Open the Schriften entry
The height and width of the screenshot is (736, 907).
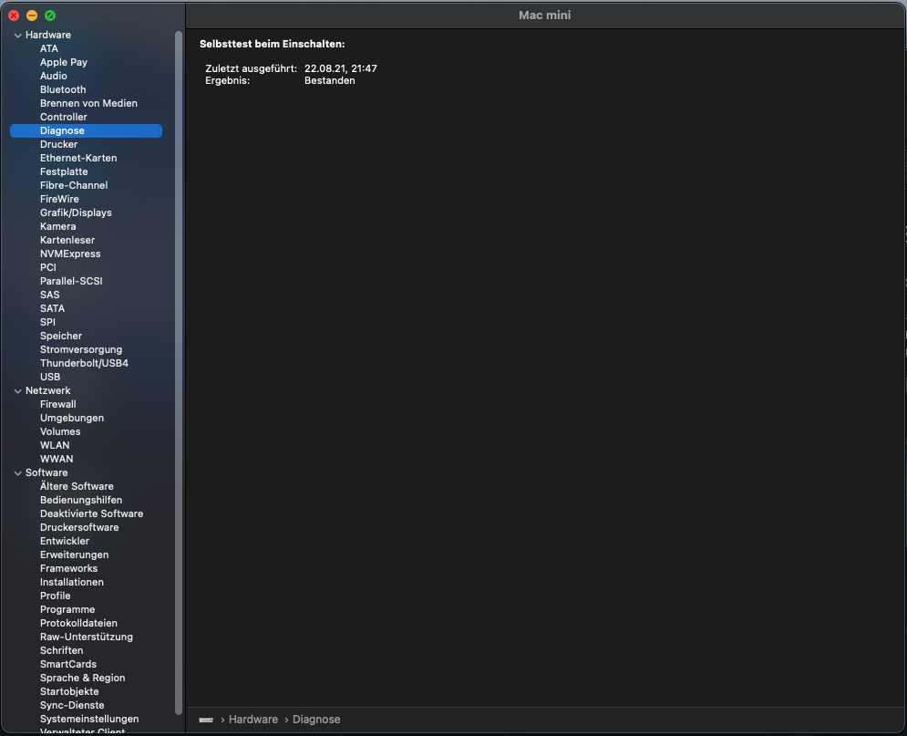coord(61,651)
